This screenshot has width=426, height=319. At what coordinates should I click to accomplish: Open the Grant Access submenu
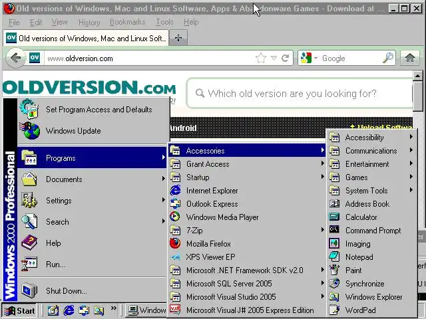tap(247, 164)
